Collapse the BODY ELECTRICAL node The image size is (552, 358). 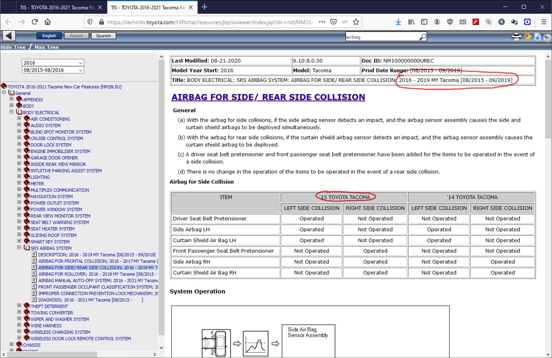click(x=12, y=112)
